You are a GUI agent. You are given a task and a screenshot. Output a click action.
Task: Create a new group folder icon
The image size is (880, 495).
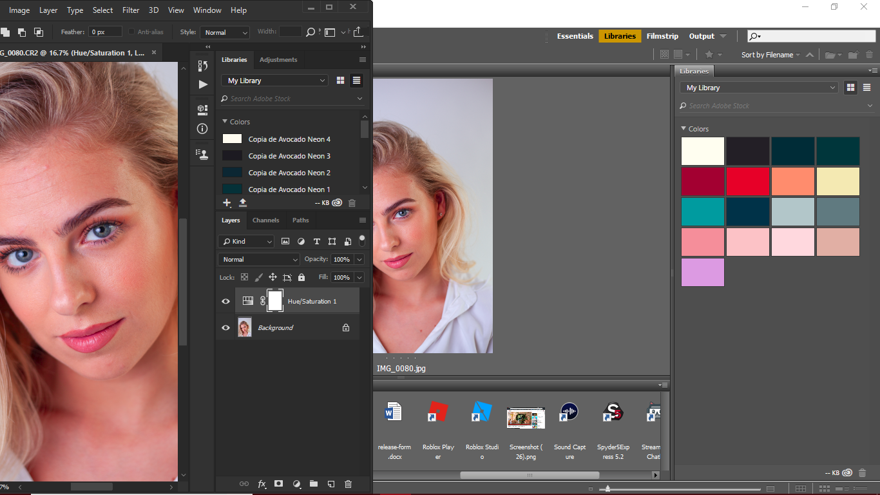(x=314, y=484)
